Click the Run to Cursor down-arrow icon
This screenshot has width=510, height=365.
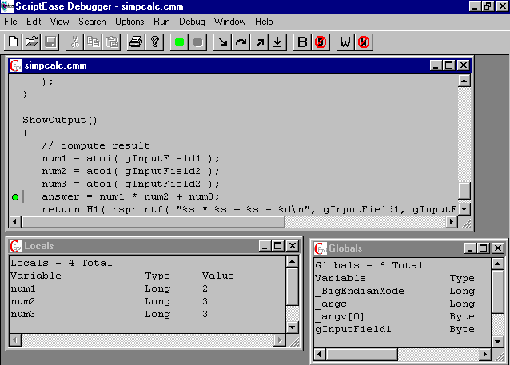(277, 42)
